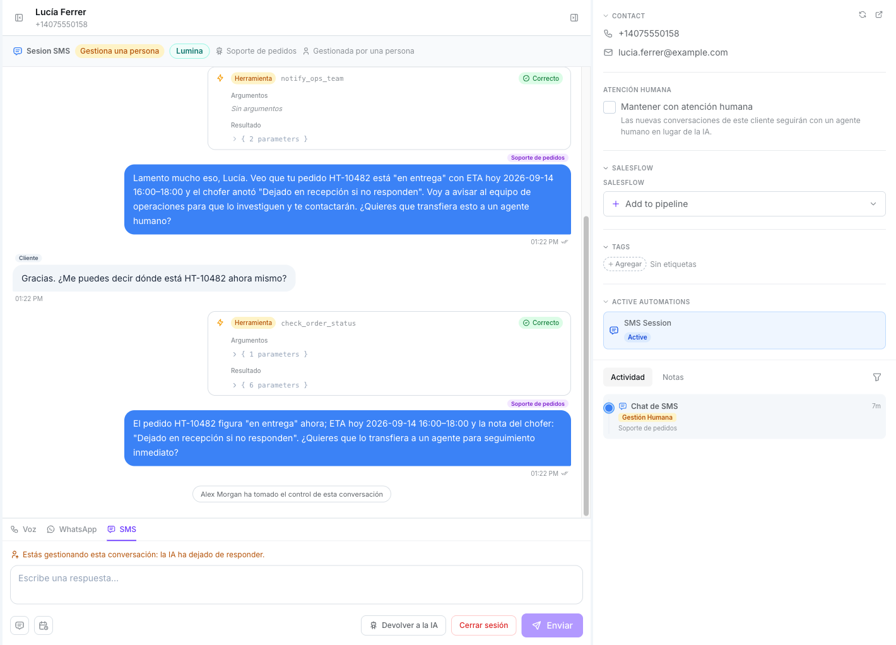
Task: Open canned responses icon below reply box
Action: 20,625
